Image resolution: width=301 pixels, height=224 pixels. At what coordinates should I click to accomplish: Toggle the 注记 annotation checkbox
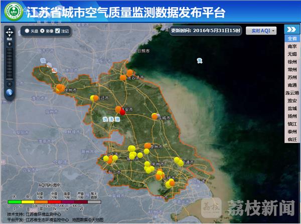point(58,31)
